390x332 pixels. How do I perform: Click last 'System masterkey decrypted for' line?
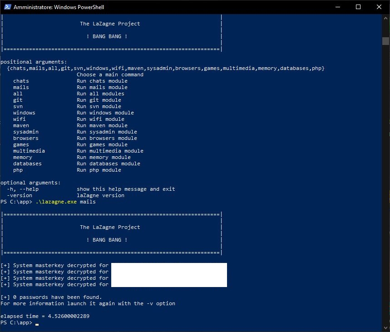tap(54, 284)
